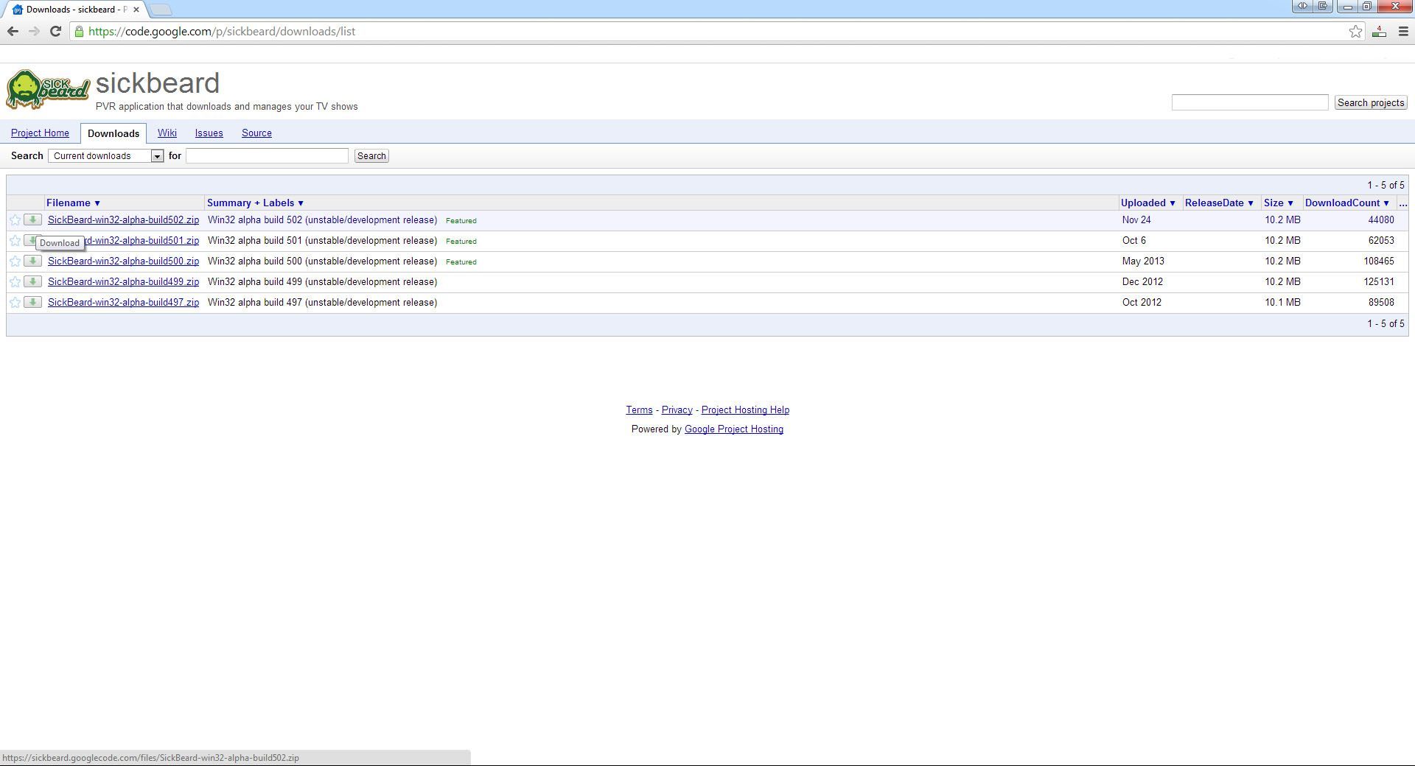
Task: Focus the Search projects text field
Action: [1250, 102]
